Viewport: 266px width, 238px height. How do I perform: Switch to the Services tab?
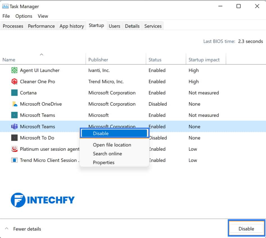[153, 26]
